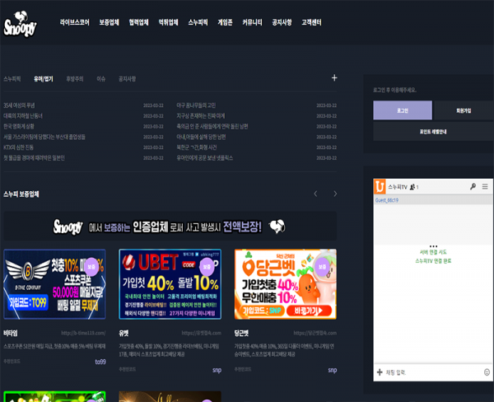Open the post 첫 월급을 경마에 때려박은 일본인

point(34,158)
